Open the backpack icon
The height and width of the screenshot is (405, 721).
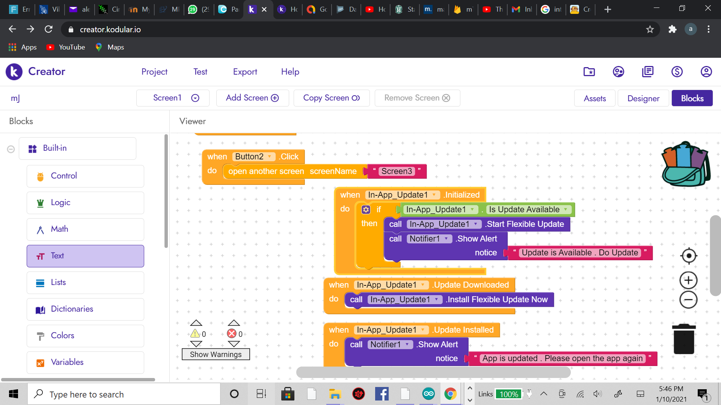[686, 164]
